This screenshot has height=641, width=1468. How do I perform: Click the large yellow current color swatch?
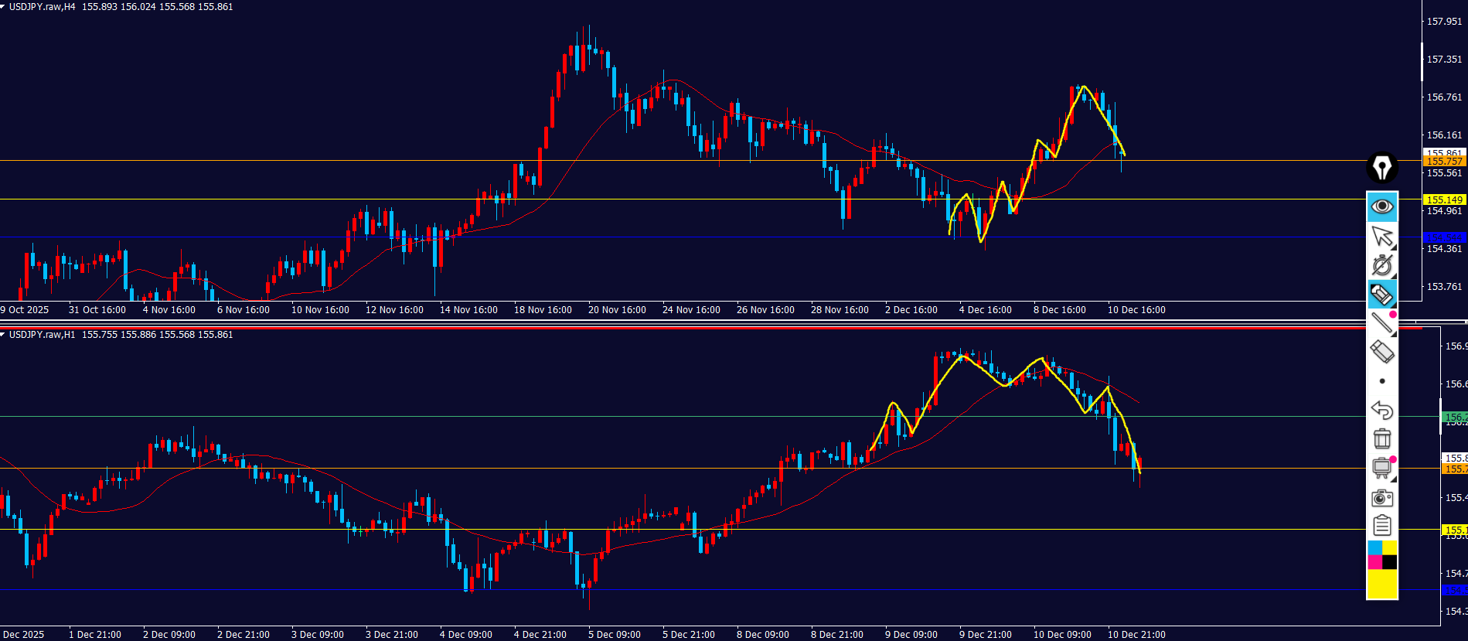point(1382,585)
